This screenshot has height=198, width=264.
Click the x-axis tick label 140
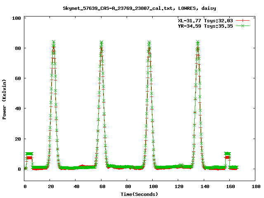pos(205,186)
